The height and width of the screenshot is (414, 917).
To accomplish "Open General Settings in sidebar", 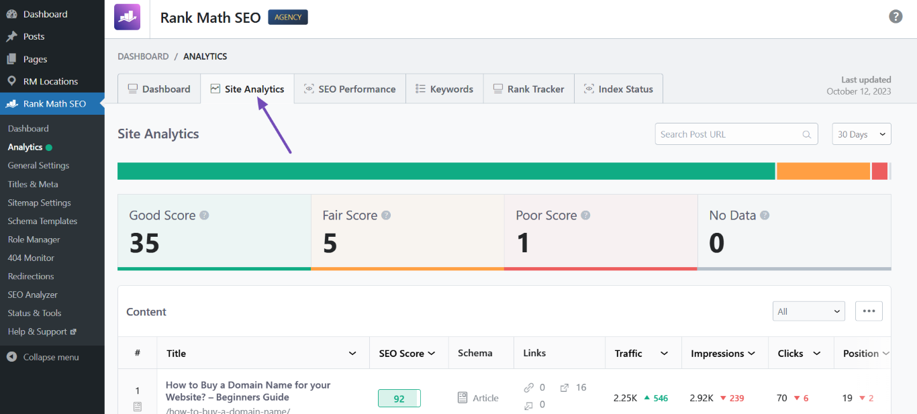I will point(38,165).
